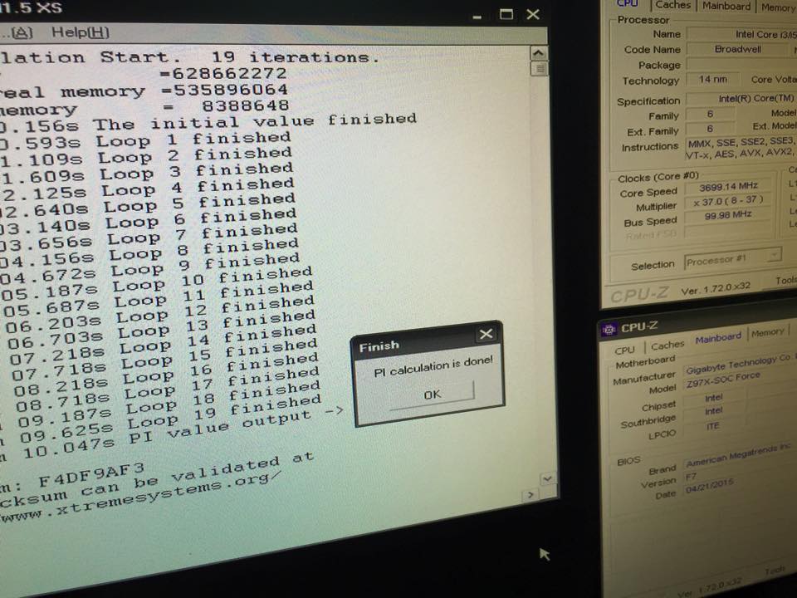Select CPU tab in lower CPU-Z window
The image size is (797, 598).
(x=624, y=350)
